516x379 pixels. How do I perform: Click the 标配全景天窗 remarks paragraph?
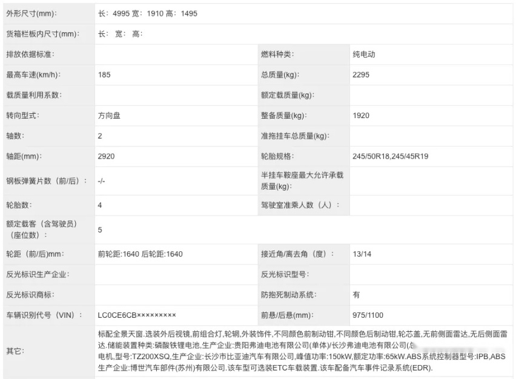coord(302,351)
